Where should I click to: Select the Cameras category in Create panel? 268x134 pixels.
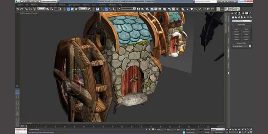(242, 17)
